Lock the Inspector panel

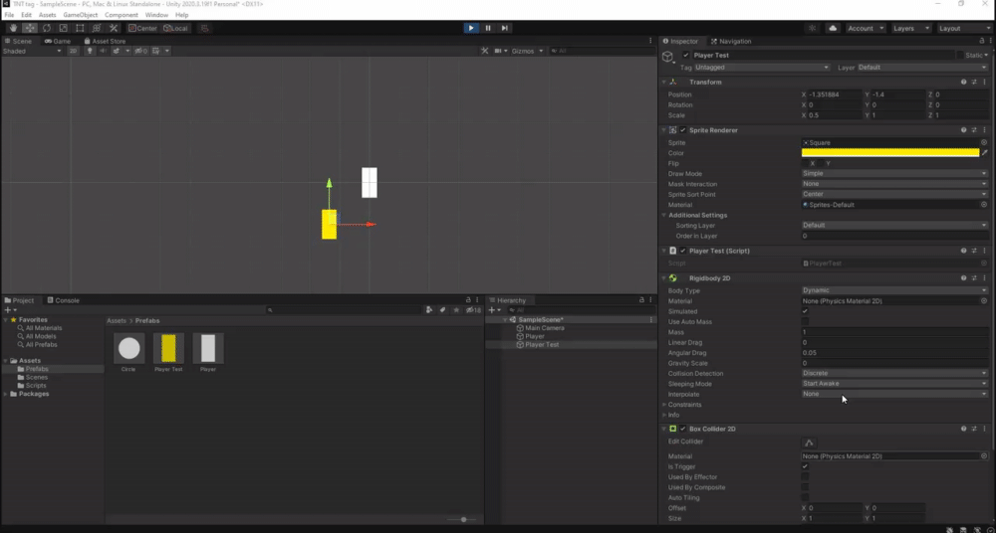tap(980, 41)
